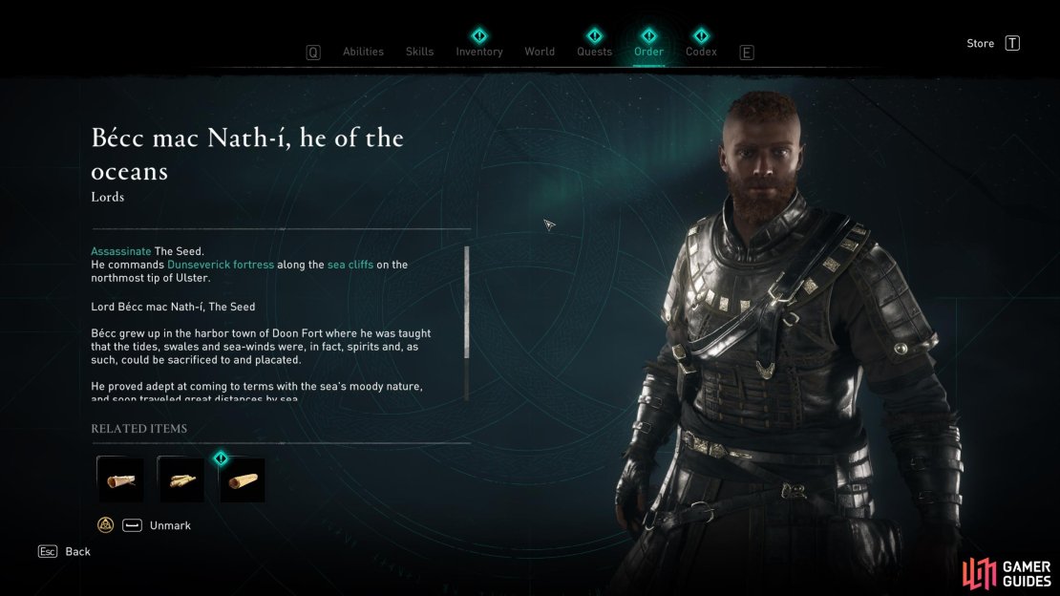Select the third related item with diamond marker
The height and width of the screenshot is (596, 1060).
242,479
